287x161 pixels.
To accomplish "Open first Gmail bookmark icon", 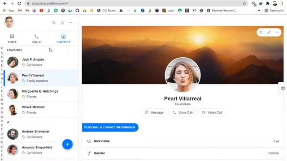I will (20, 11).
